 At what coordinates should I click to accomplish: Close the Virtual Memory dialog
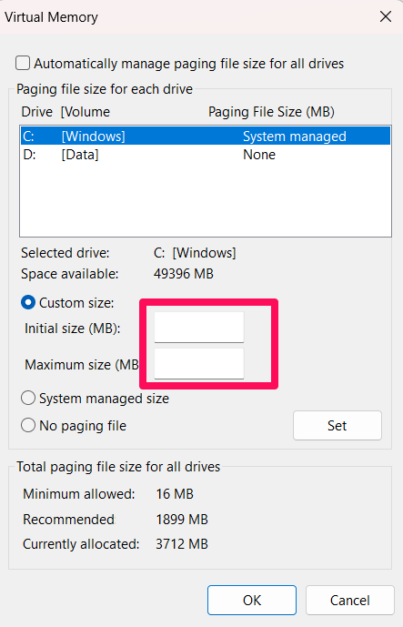[386, 16]
